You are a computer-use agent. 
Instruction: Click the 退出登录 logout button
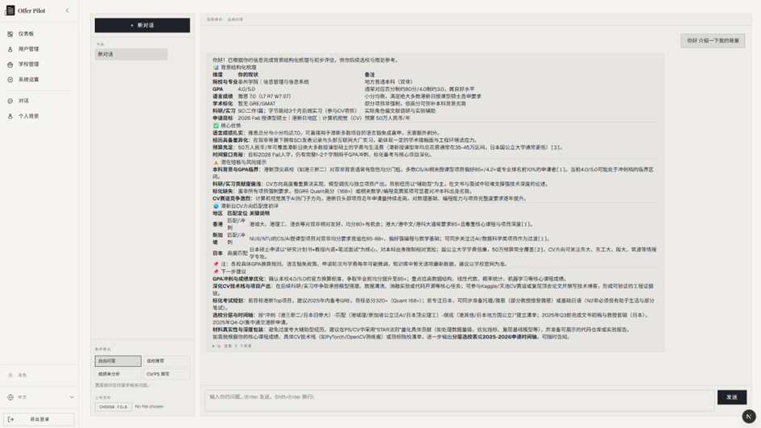click(x=39, y=419)
